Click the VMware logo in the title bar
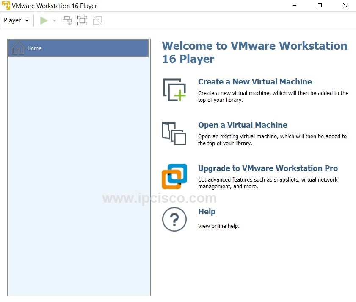 [5, 6]
